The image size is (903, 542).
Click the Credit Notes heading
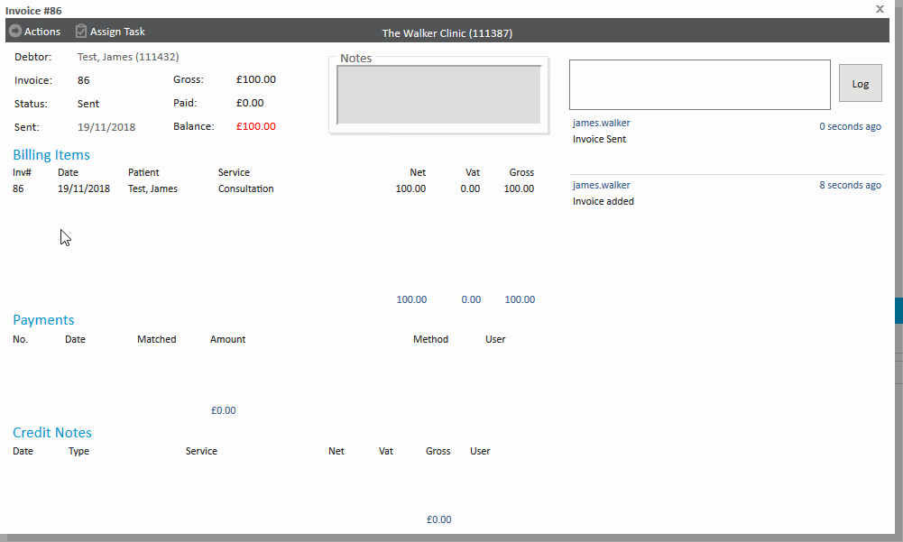click(x=51, y=433)
